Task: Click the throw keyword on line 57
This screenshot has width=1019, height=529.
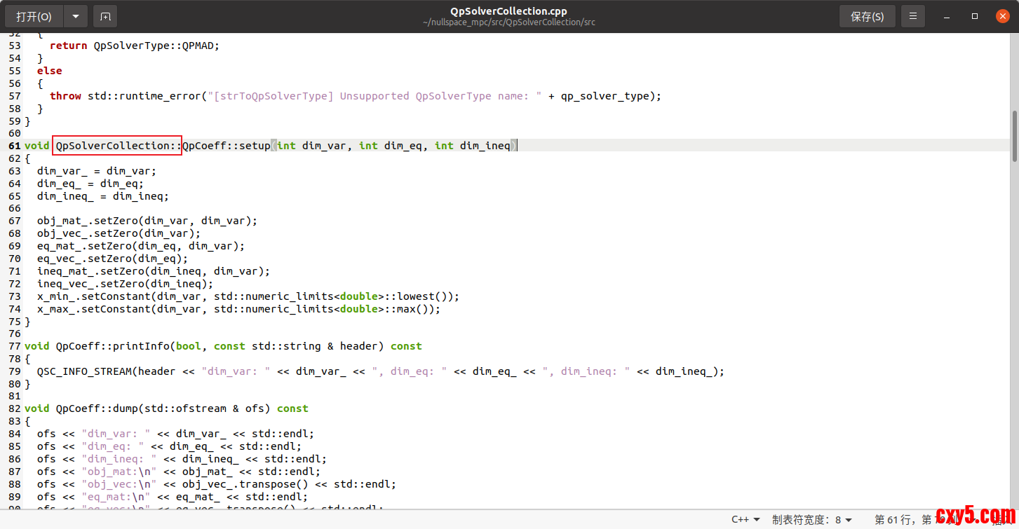Action: click(x=65, y=96)
